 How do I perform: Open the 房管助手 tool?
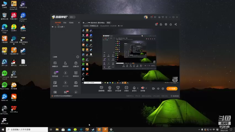pos(65,64)
